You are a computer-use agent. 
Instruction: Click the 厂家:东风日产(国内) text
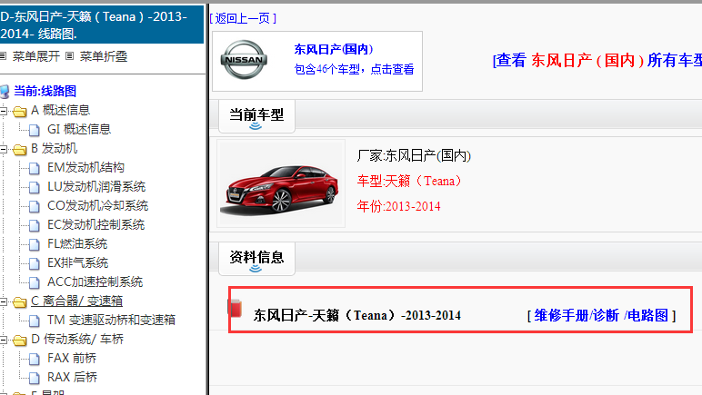pyautogui.click(x=414, y=155)
